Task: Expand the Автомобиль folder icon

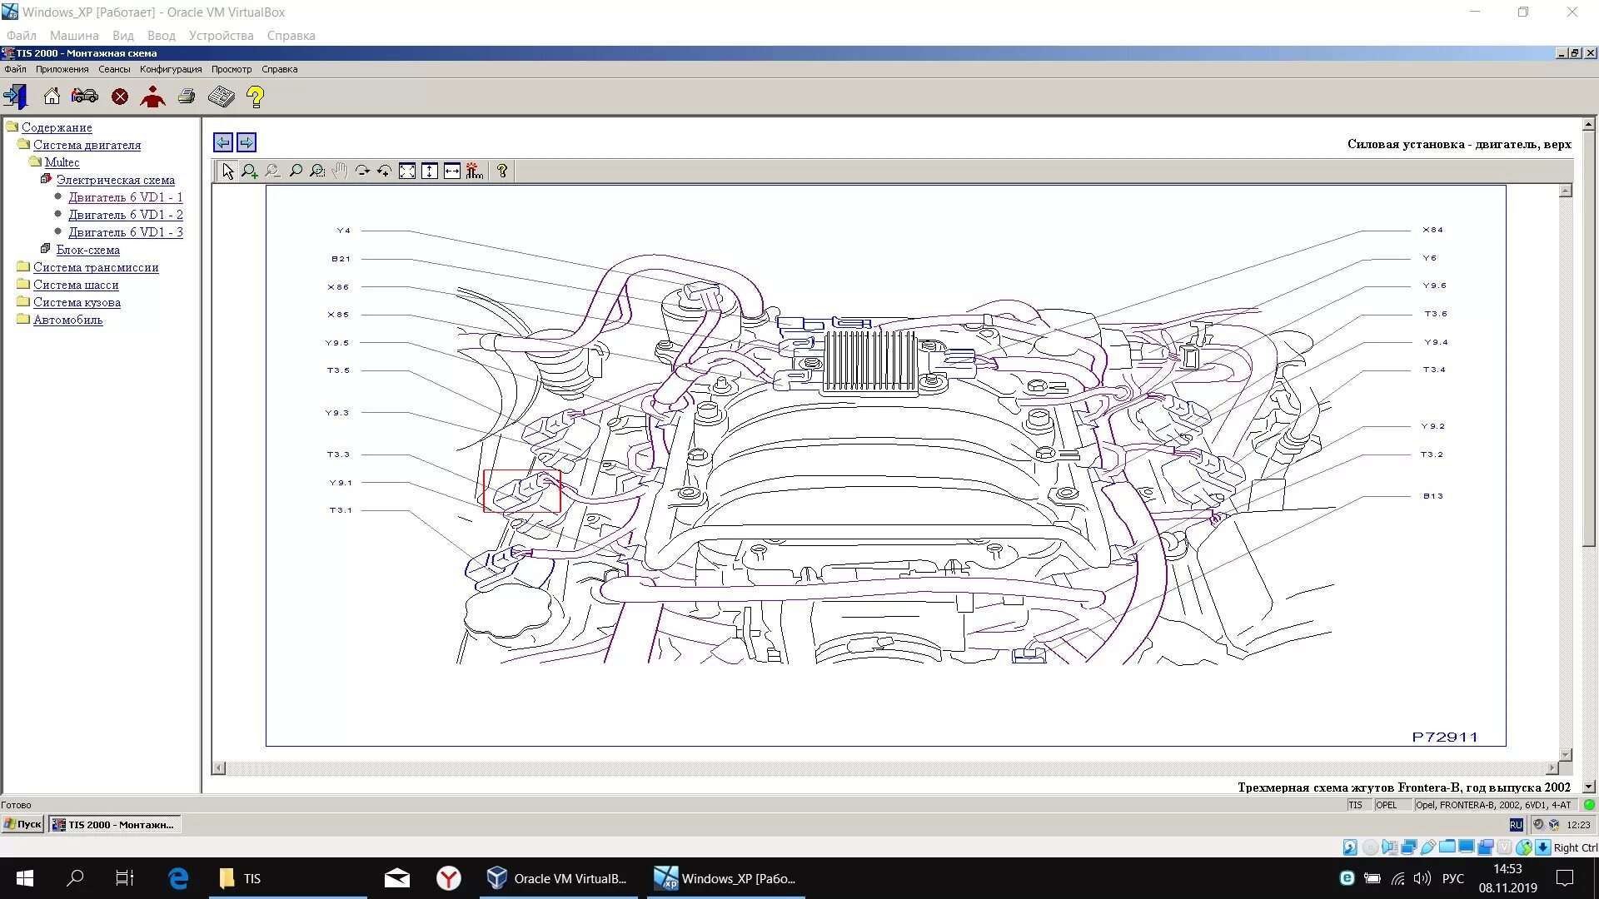Action: point(23,319)
